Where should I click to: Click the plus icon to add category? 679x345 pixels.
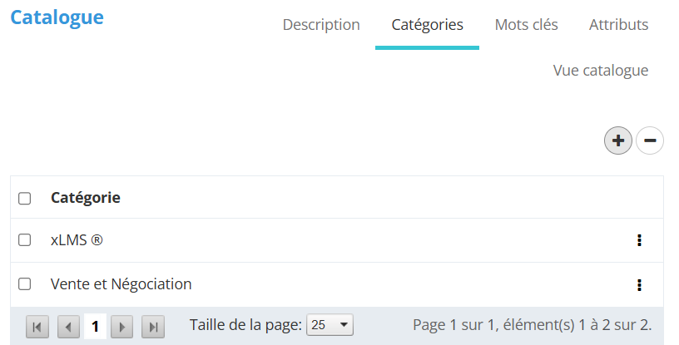(x=617, y=141)
